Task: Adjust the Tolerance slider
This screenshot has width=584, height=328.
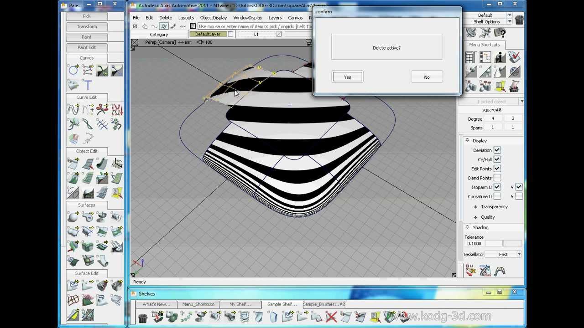Action: pyautogui.click(x=503, y=244)
